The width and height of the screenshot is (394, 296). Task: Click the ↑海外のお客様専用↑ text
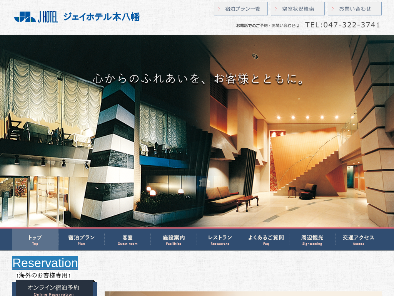(x=43, y=275)
